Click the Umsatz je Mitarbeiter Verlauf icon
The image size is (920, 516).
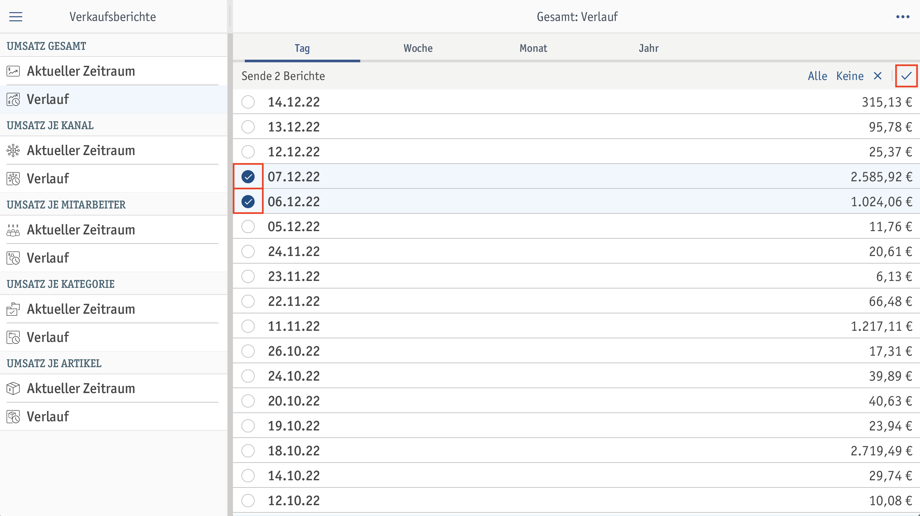(13, 258)
